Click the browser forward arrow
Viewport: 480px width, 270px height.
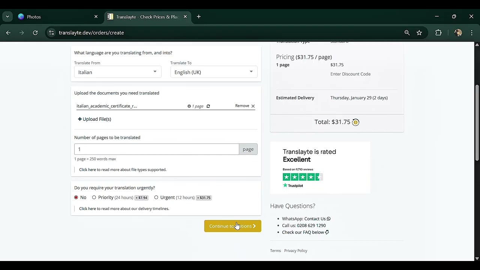click(21, 33)
